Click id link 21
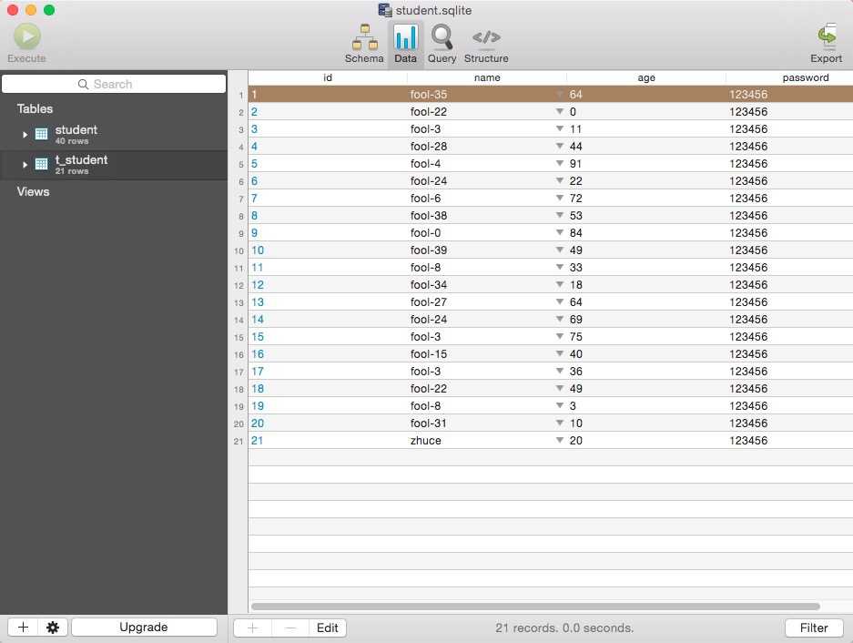Viewport: 853px width, 643px height. (258, 441)
